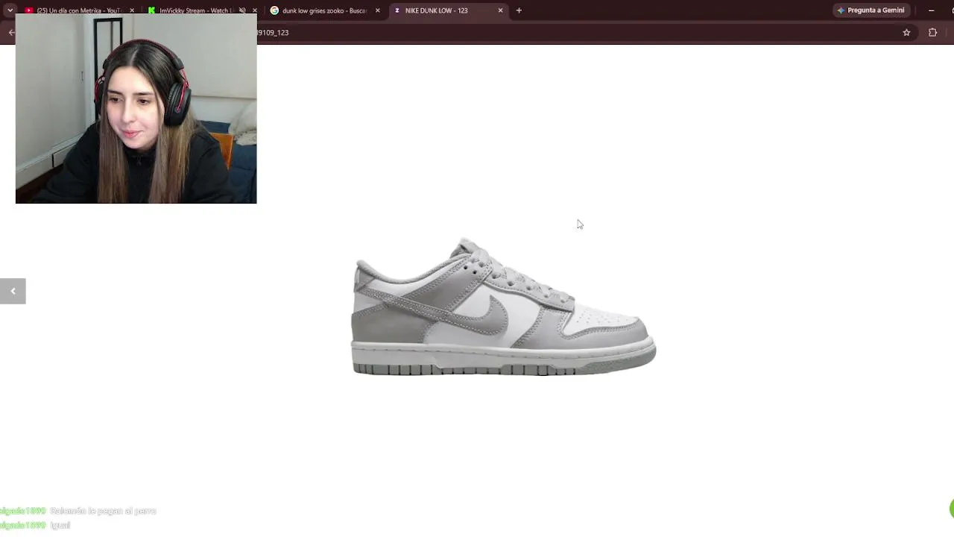954x537 pixels.
Task: Open the browser extensions puzzle icon
Action: tap(932, 33)
